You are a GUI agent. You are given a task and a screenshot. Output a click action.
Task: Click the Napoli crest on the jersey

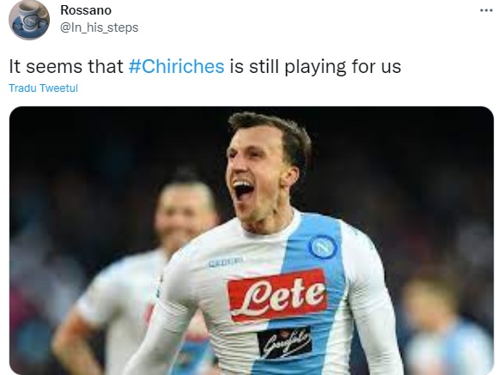[x=322, y=247]
